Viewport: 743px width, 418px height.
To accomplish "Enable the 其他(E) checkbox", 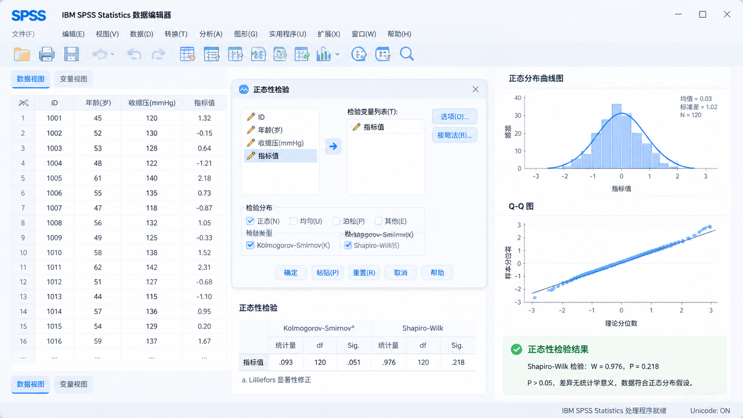I will coord(378,221).
